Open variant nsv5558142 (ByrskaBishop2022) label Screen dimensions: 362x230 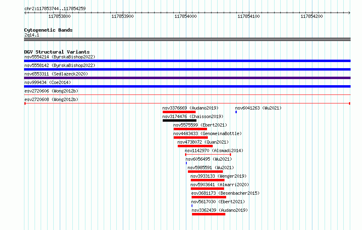pyautogui.click(x=60, y=65)
